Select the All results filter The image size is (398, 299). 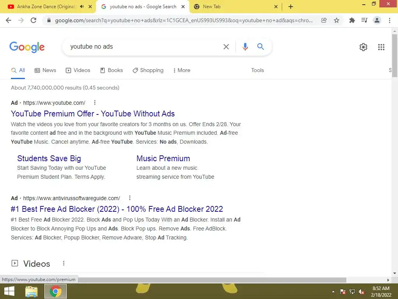(18, 70)
